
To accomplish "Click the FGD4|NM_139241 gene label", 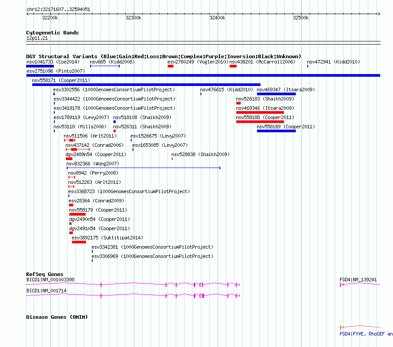I will pyautogui.click(x=358, y=280).
